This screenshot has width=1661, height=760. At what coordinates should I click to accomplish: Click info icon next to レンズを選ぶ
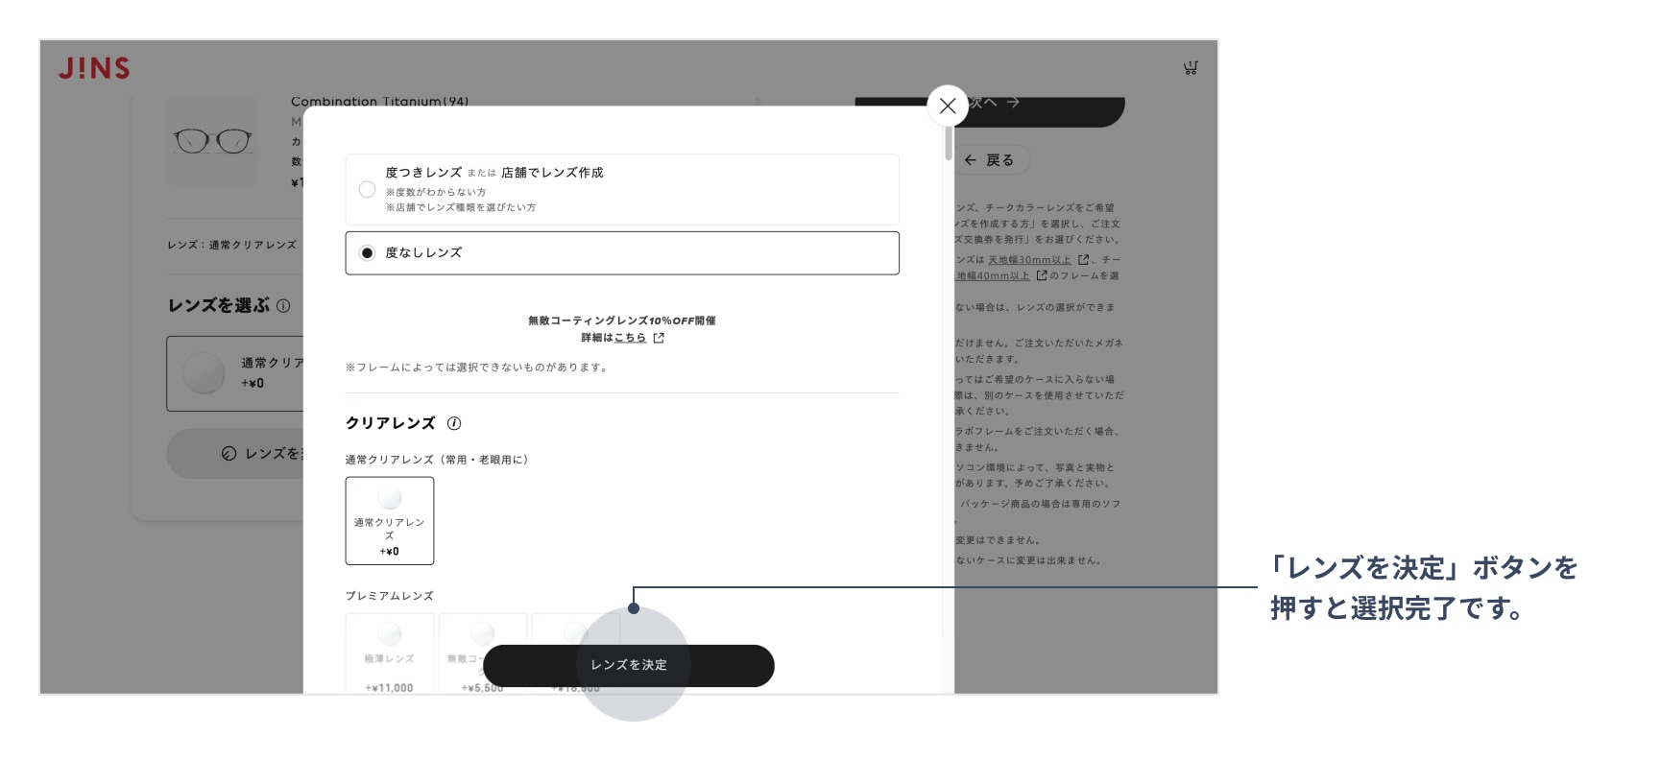(x=283, y=306)
